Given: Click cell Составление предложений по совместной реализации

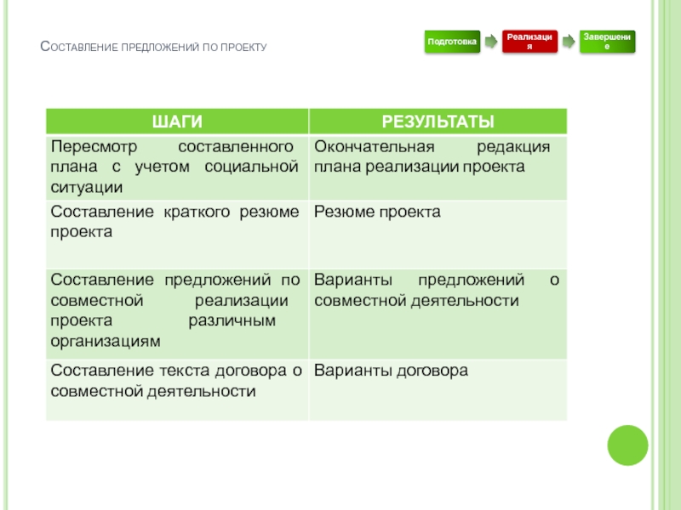Looking at the screenshot, I should click(x=177, y=314).
